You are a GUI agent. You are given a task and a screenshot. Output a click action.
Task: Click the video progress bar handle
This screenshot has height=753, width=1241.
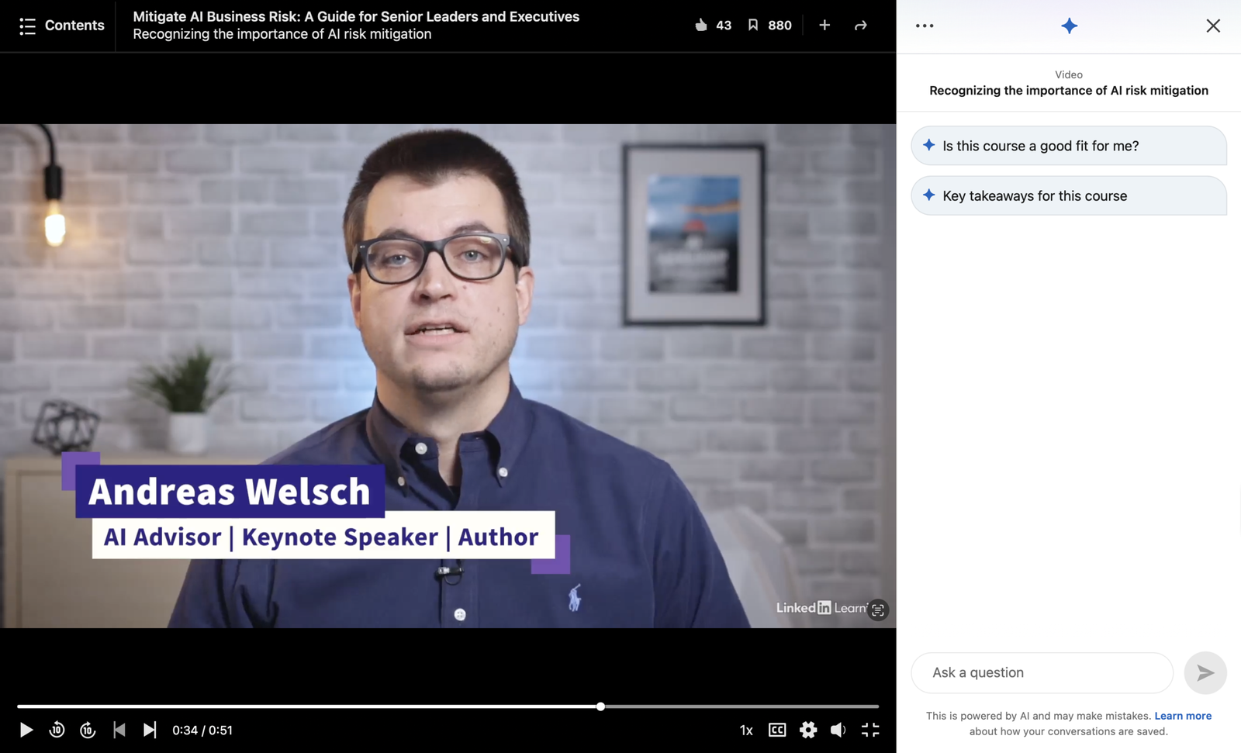coord(600,706)
